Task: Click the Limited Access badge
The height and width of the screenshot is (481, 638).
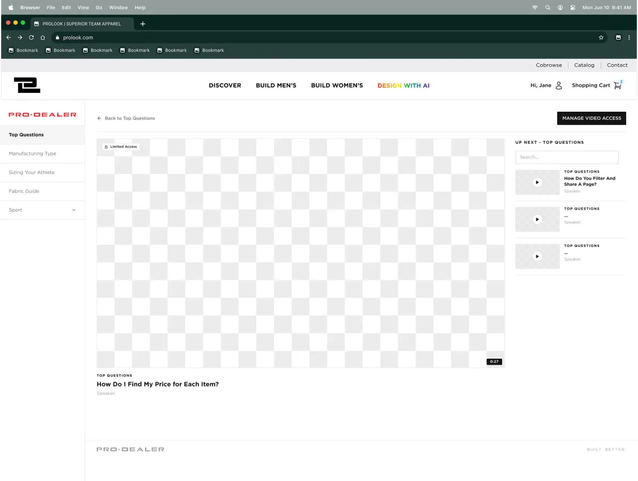Action: point(121,146)
